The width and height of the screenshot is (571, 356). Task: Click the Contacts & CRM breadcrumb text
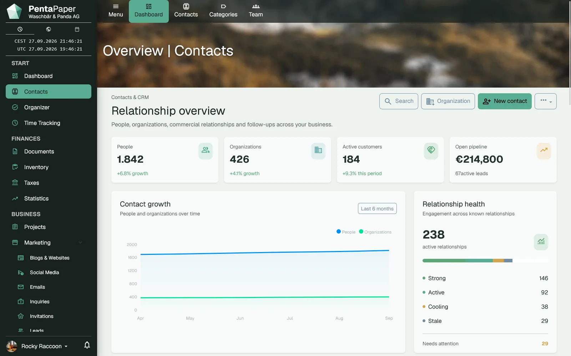click(x=130, y=97)
